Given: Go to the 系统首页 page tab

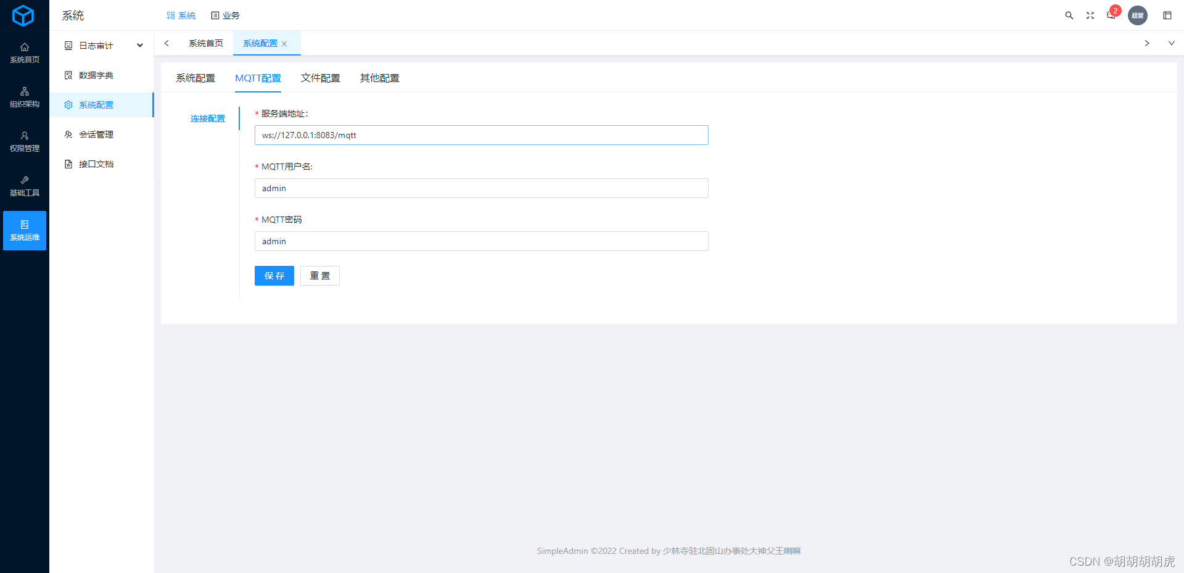Looking at the screenshot, I should [x=206, y=43].
